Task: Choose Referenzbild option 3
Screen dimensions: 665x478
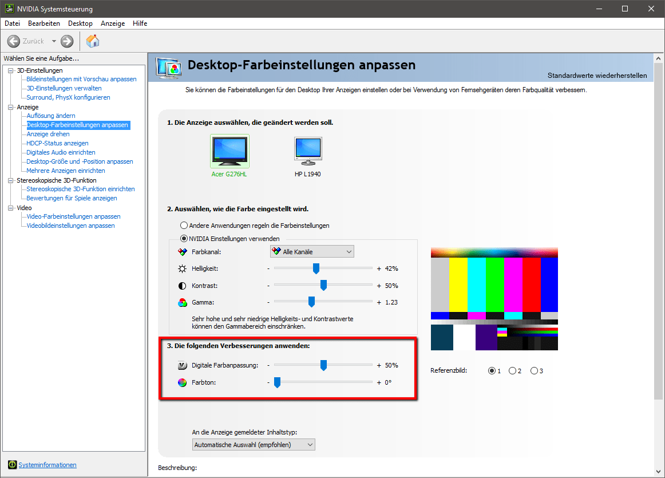Action: (535, 371)
